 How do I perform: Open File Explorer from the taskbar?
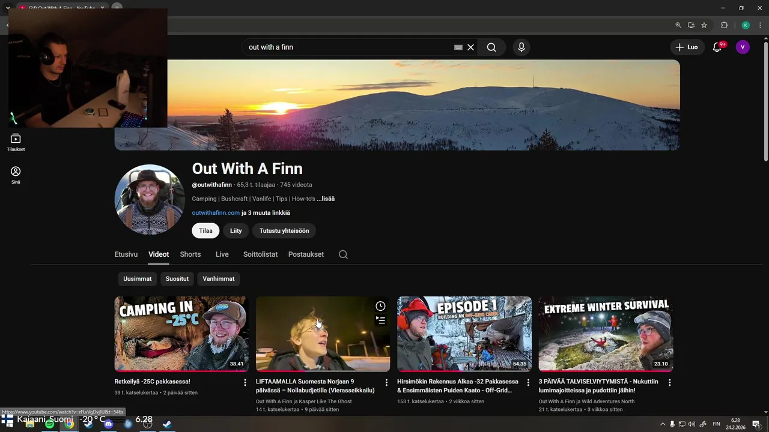point(29,424)
